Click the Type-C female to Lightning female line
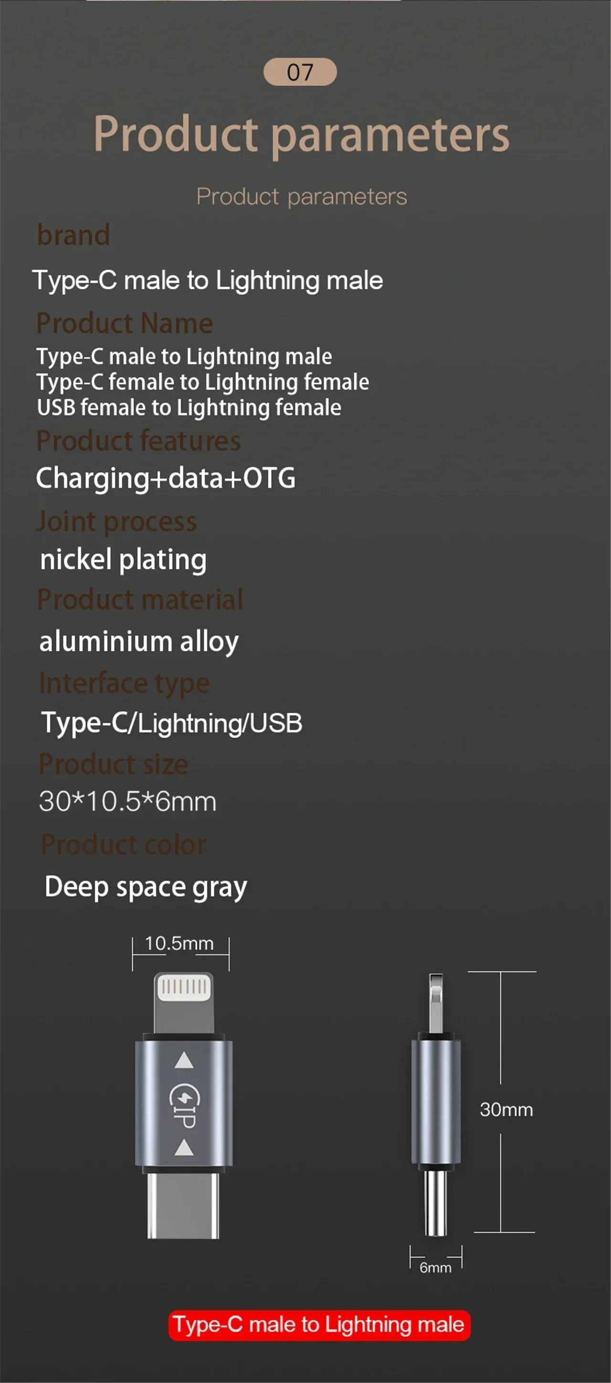The height and width of the screenshot is (1383, 611). [x=202, y=382]
